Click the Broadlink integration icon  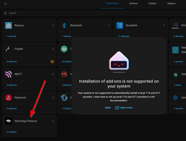(x=120, y=25)
